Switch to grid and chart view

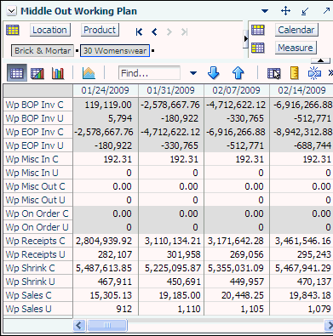(37, 74)
